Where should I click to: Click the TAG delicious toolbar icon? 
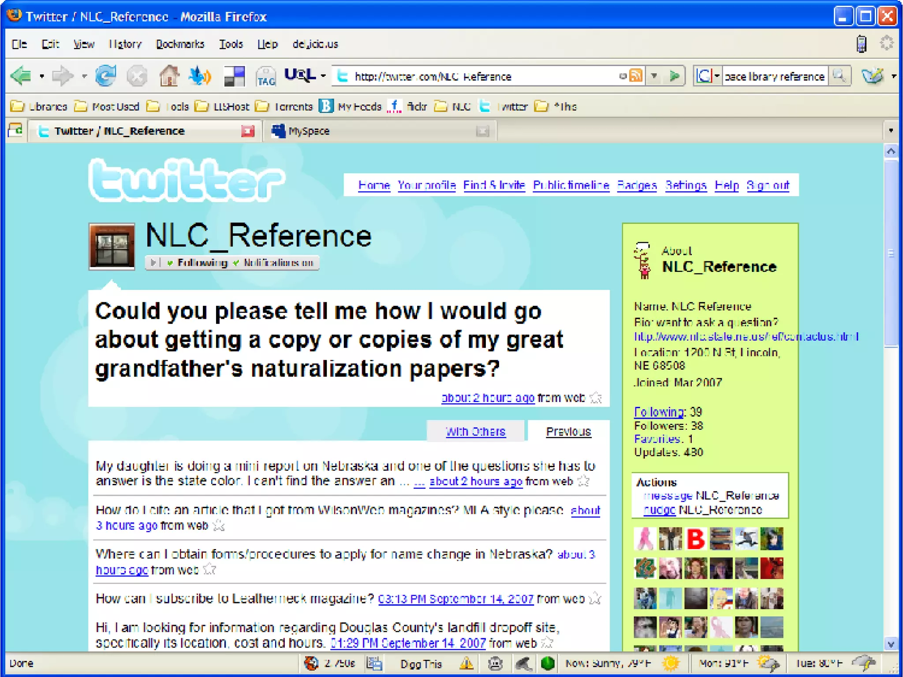point(266,77)
